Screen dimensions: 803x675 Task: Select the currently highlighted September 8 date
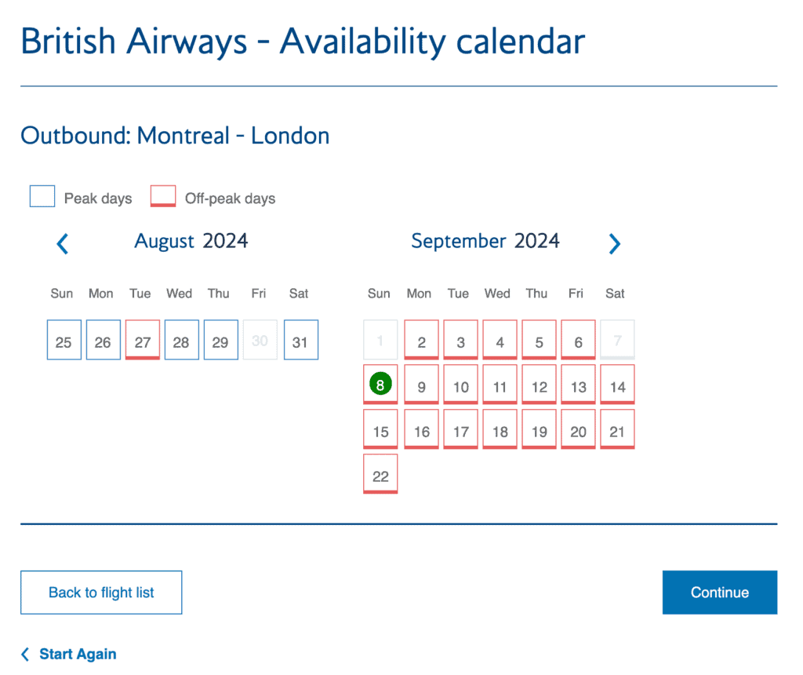click(380, 384)
